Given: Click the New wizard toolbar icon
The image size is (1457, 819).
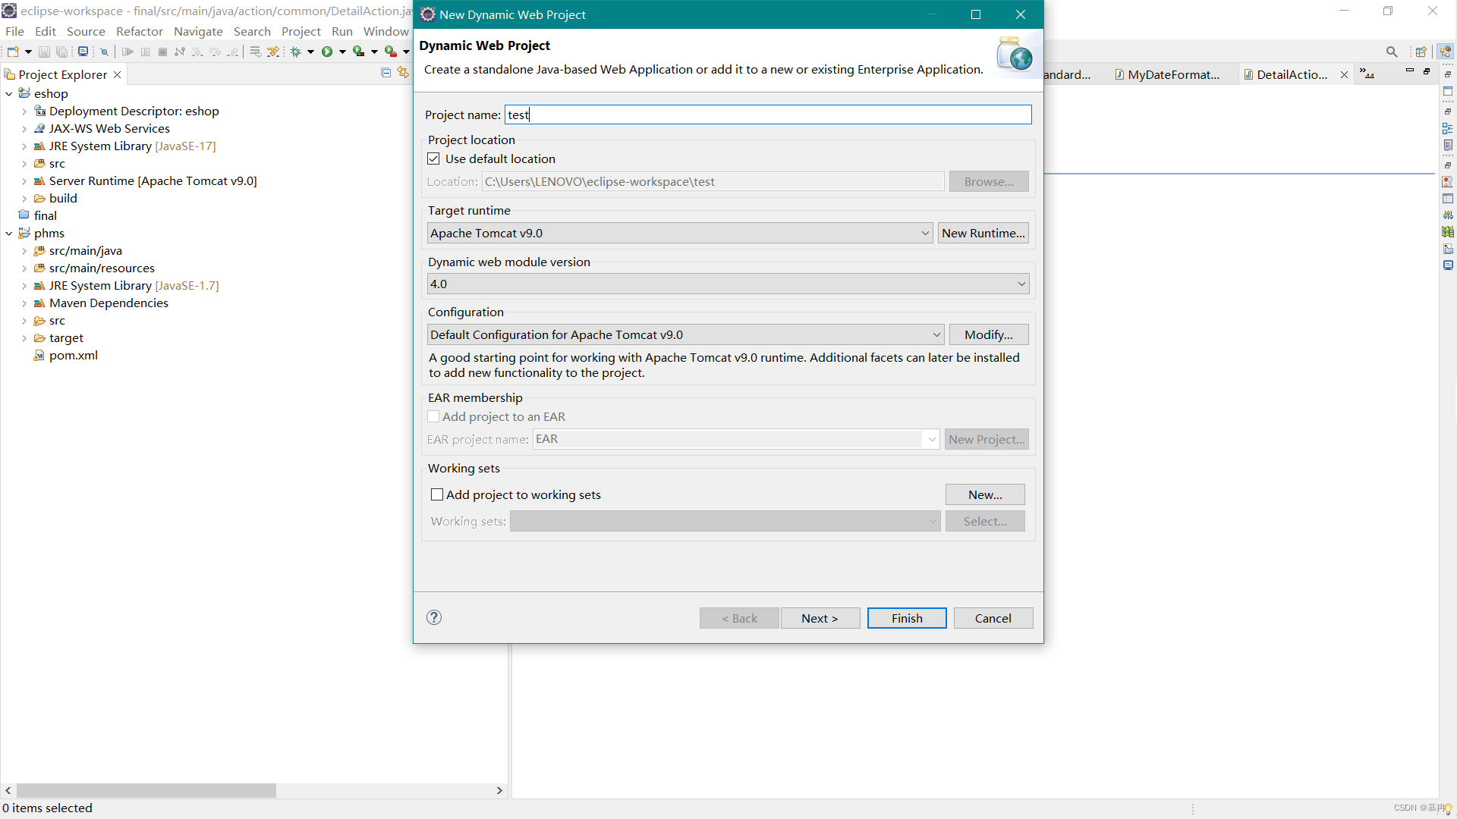Looking at the screenshot, I should pyautogui.click(x=13, y=52).
